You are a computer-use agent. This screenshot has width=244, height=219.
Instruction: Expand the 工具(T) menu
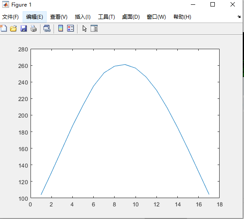106,17
